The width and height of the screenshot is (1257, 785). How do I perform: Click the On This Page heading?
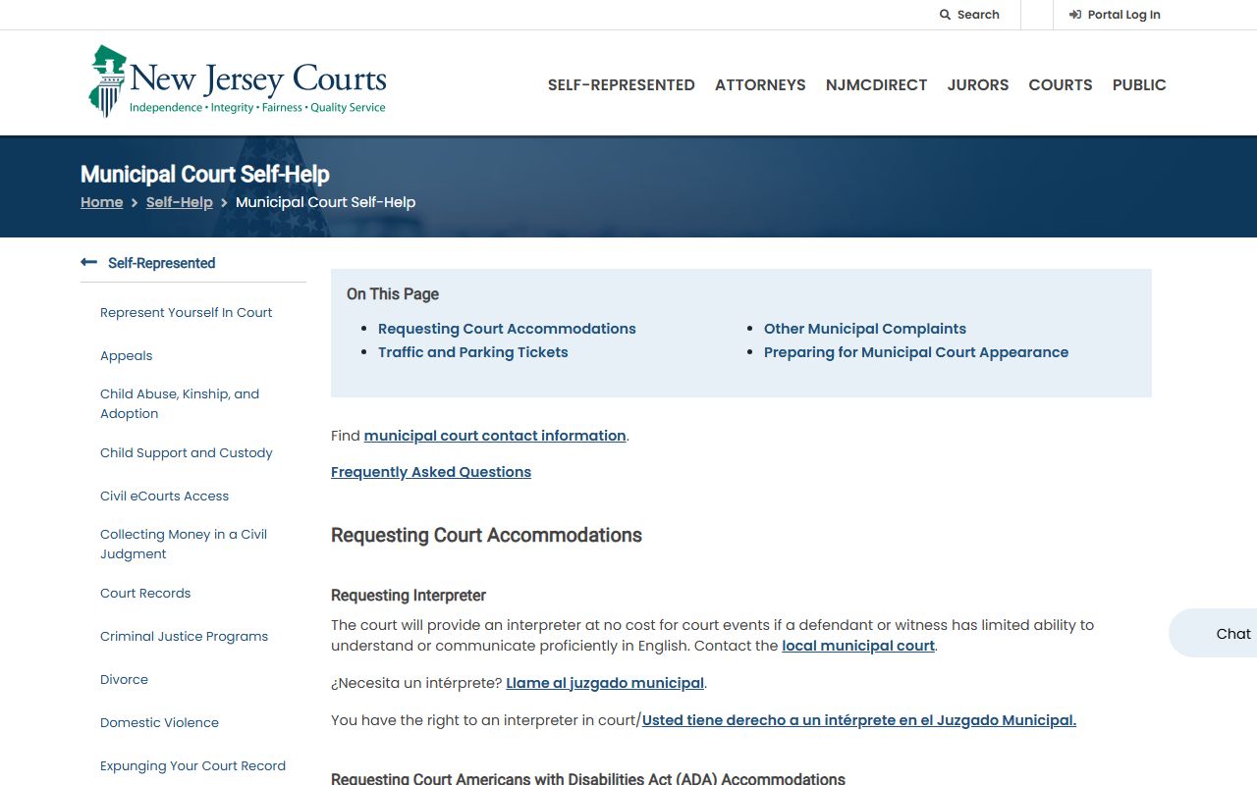pyautogui.click(x=393, y=294)
